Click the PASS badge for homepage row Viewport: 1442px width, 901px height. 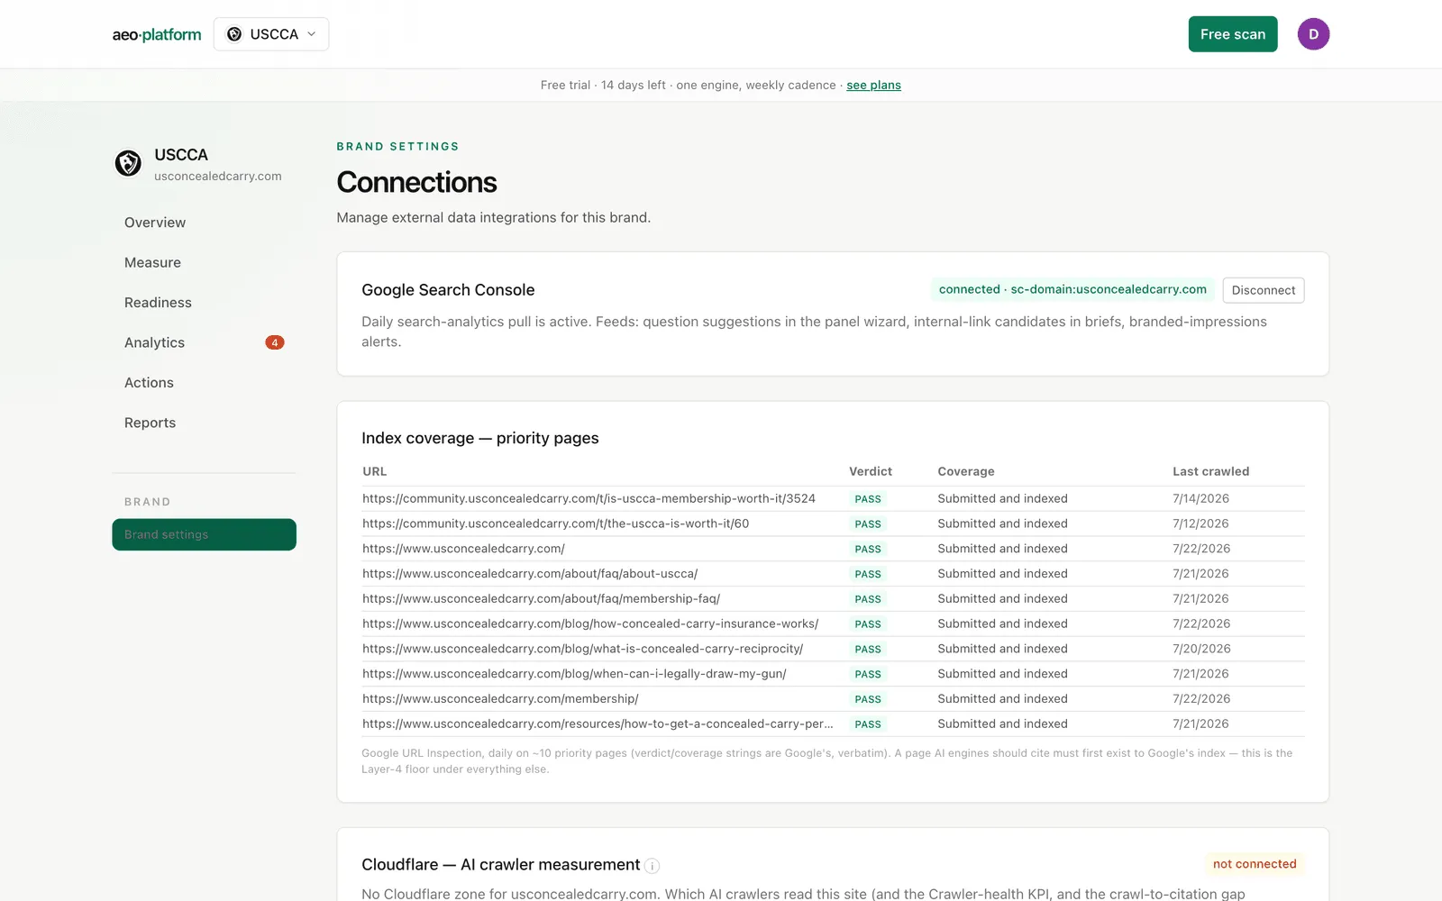pos(868,549)
